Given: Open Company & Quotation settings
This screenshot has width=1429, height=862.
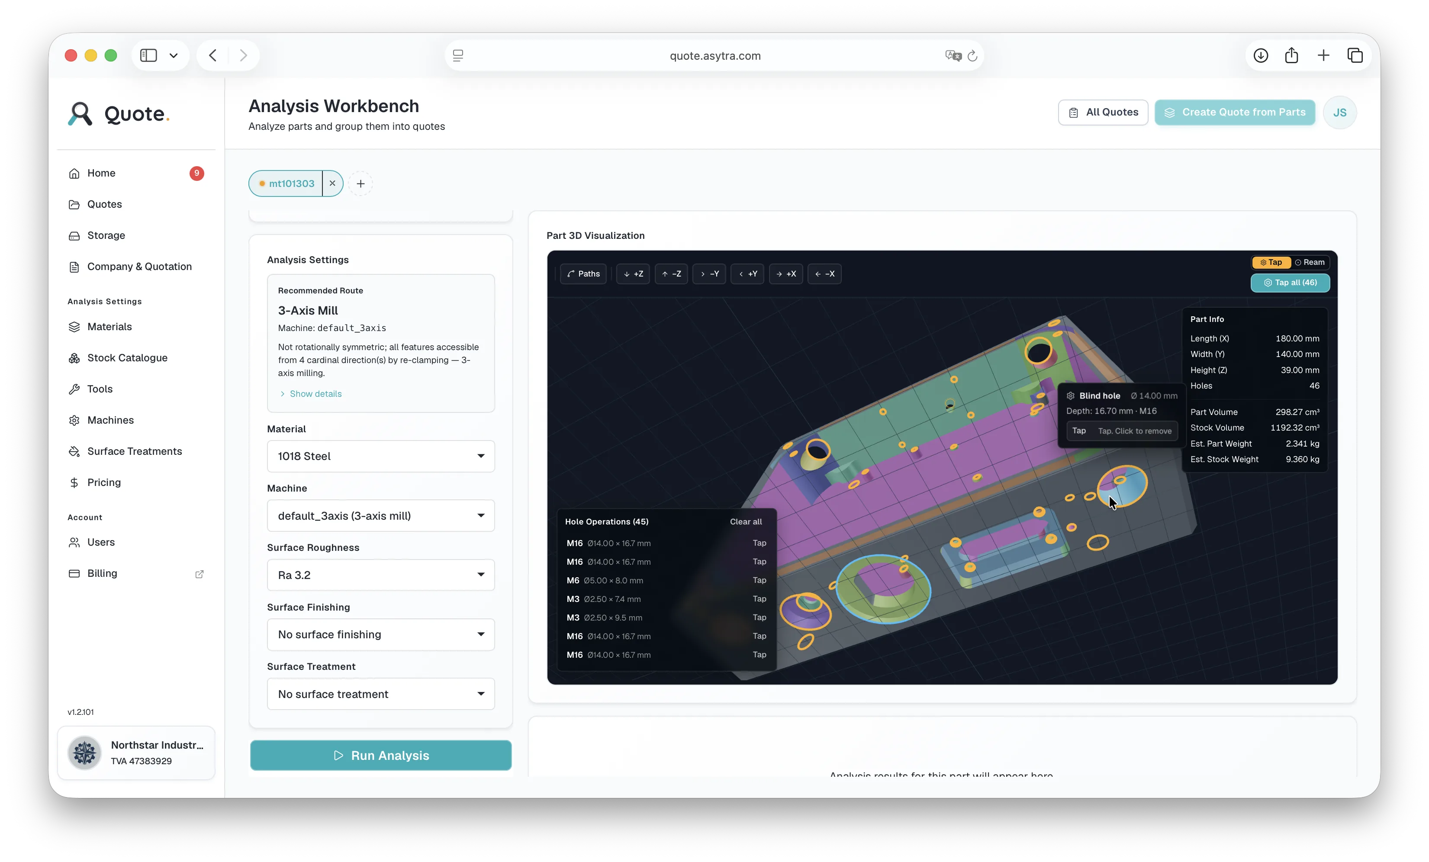Looking at the screenshot, I should (x=136, y=267).
